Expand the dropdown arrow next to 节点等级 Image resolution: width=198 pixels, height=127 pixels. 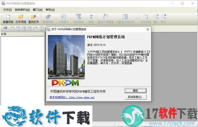[86, 19]
